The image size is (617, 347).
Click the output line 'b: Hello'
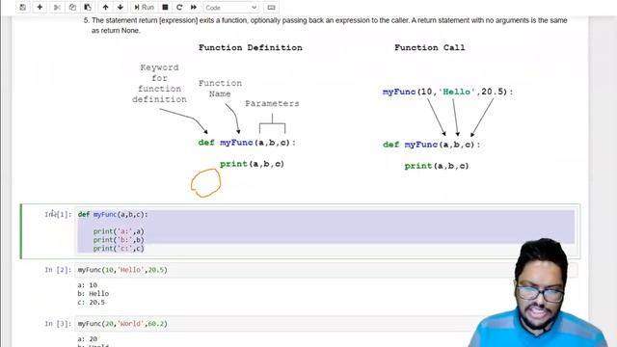coord(94,293)
